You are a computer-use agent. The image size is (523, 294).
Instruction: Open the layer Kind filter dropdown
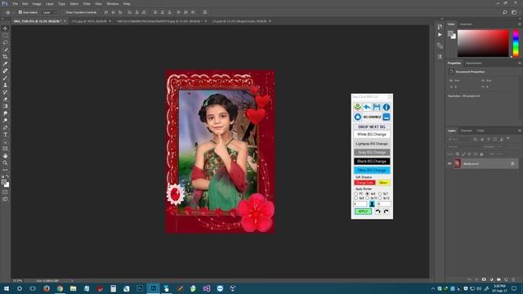(x=458, y=139)
